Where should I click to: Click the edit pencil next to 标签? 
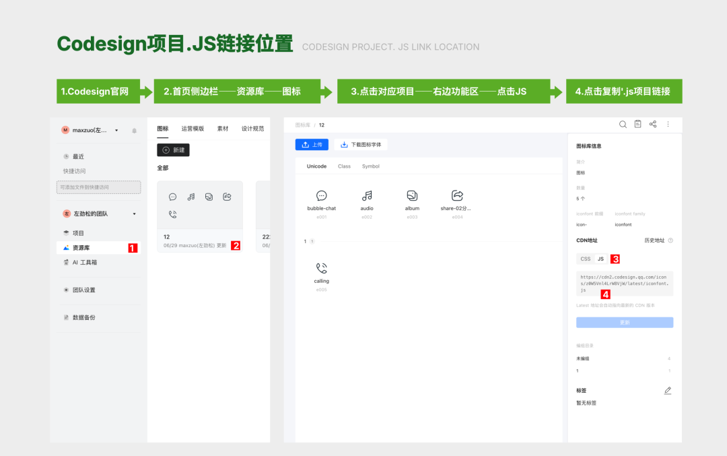click(668, 391)
